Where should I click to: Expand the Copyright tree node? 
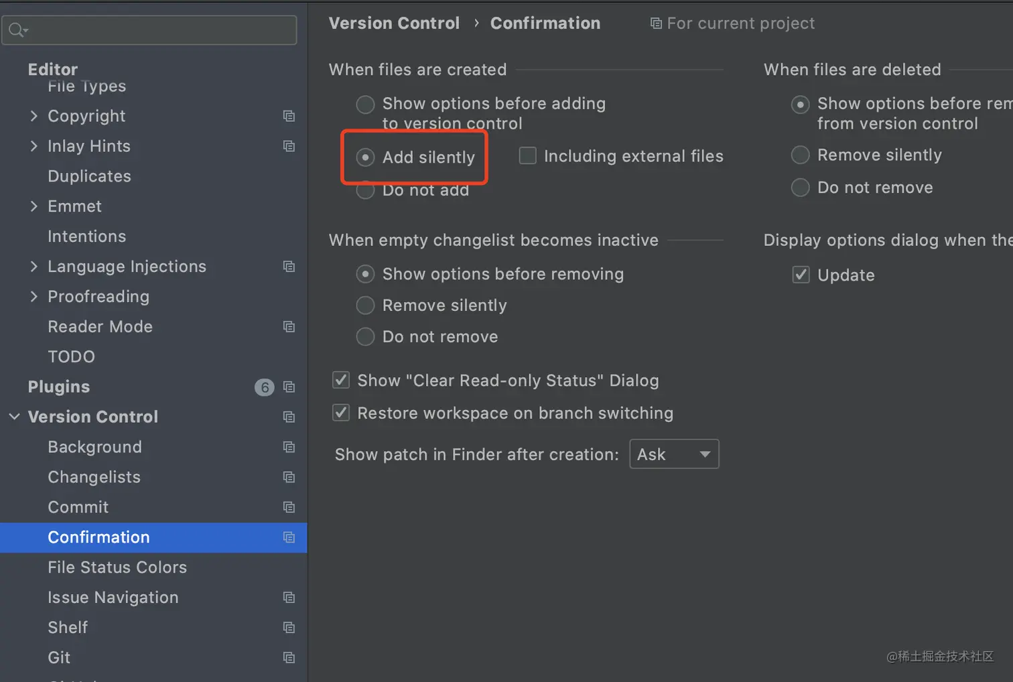coord(34,116)
